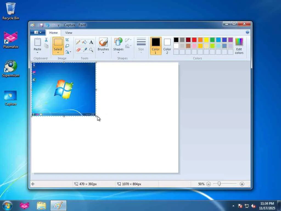
Task: Click Plasmafox icon in taskbar
Action: (x=24, y=206)
